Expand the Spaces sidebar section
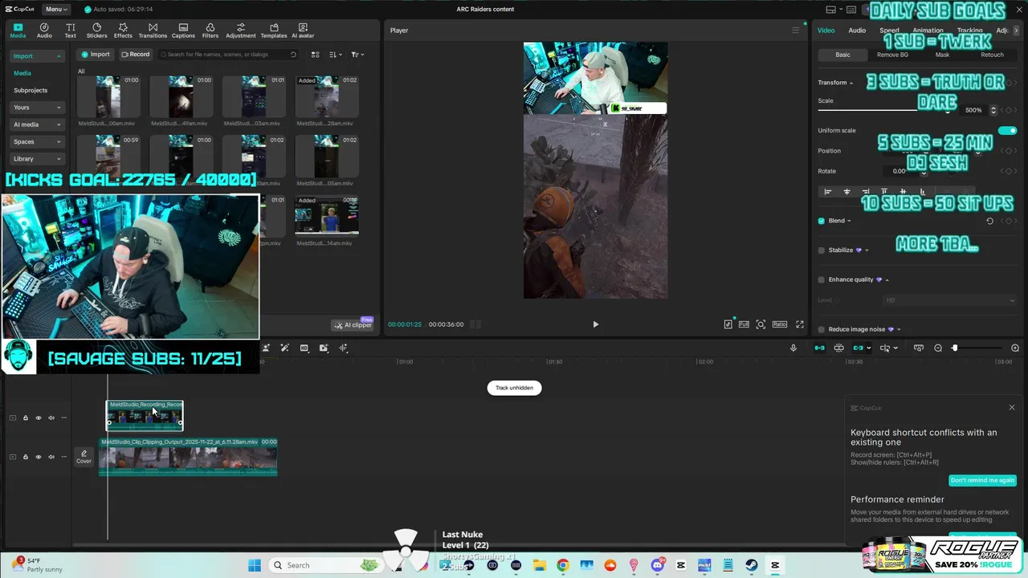This screenshot has width=1028, height=578. [37, 142]
